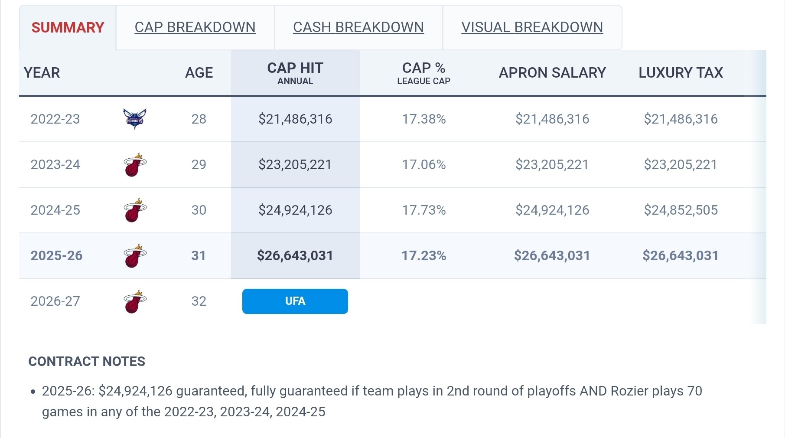Click the 2024-25 luxury tax value $24,852,505
Screen dimensions: 785x438
pos(681,210)
